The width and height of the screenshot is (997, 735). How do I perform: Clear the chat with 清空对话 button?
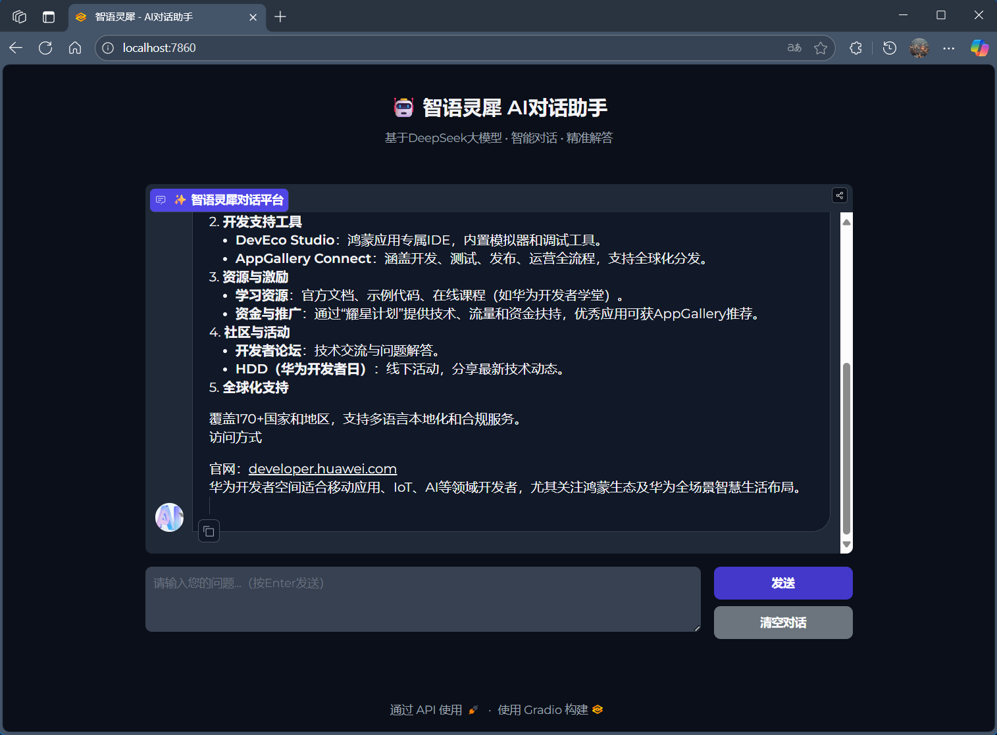[783, 623]
